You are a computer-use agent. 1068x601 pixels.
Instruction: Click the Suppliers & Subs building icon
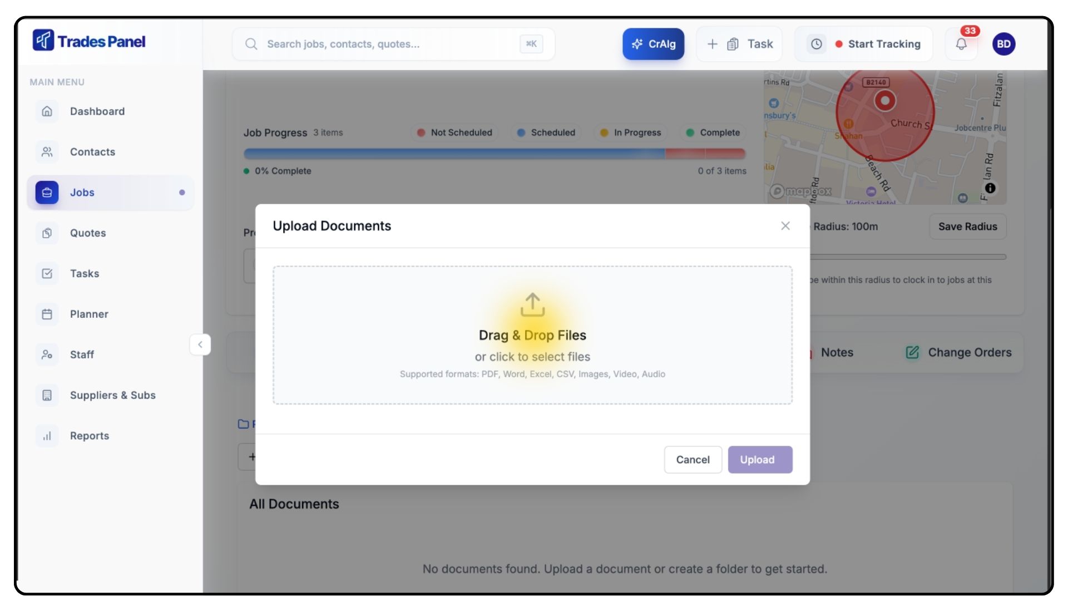47,395
